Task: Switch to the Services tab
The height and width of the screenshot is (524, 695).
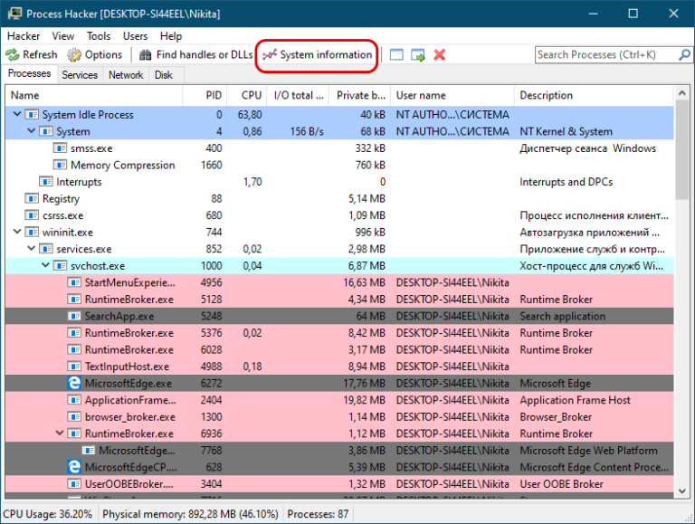Action: [80, 75]
